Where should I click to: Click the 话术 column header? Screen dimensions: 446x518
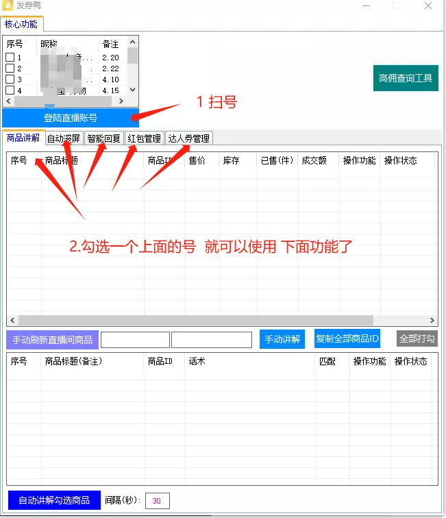(197, 361)
